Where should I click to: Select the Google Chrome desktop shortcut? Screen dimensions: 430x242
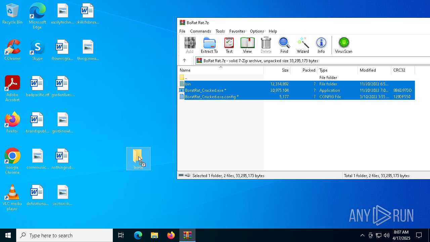tap(12, 161)
